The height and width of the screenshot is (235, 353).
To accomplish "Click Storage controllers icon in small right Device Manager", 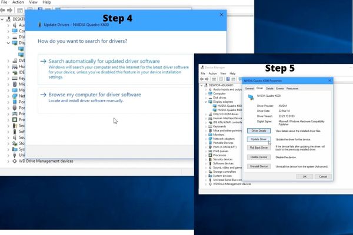I will [210, 172].
